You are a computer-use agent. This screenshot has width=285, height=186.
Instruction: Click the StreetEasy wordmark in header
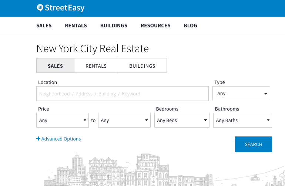coord(65,8)
